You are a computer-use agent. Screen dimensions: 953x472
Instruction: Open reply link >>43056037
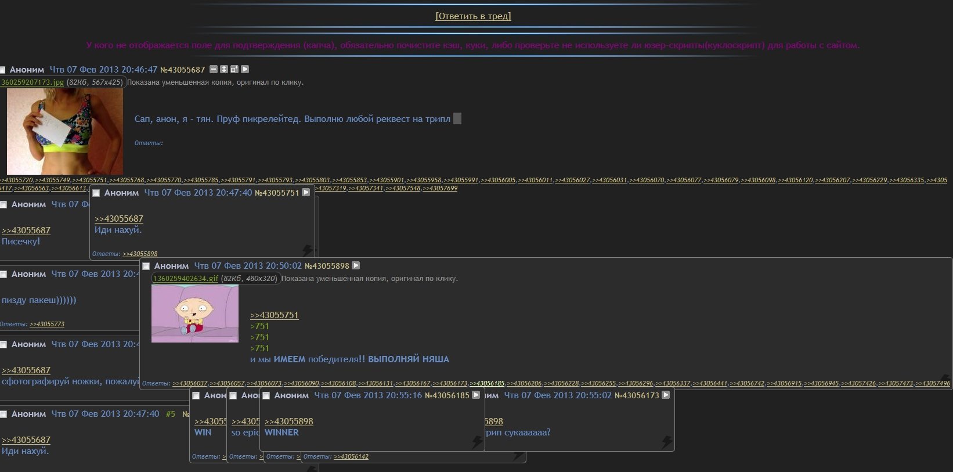pyautogui.click(x=190, y=384)
